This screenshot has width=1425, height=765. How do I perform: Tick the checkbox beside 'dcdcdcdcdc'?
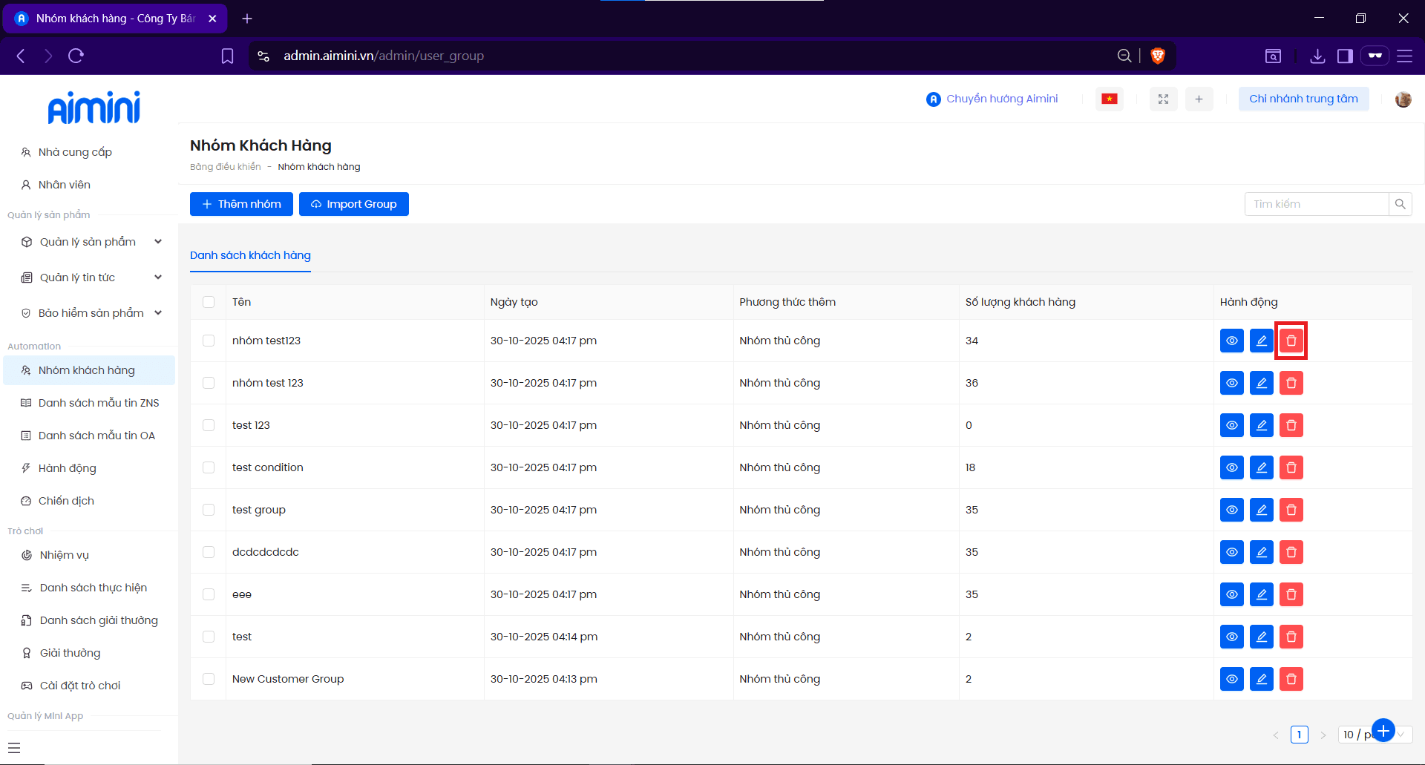pyautogui.click(x=209, y=552)
